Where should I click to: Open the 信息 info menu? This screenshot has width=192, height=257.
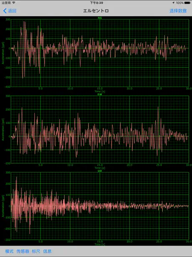coord(47,251)
